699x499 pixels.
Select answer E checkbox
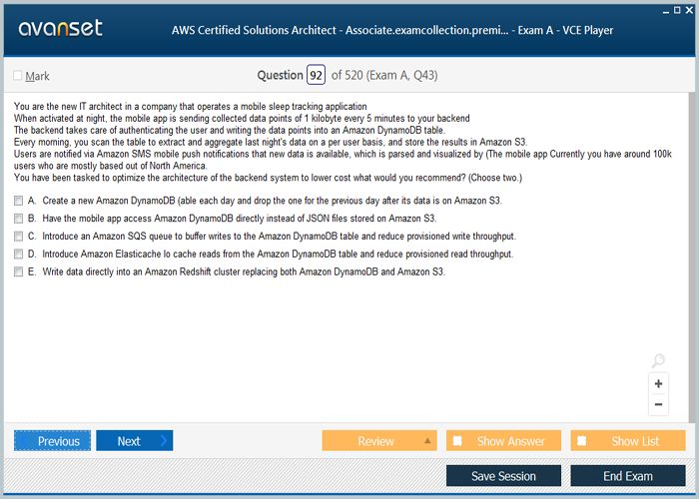click(x=18, y=271)
